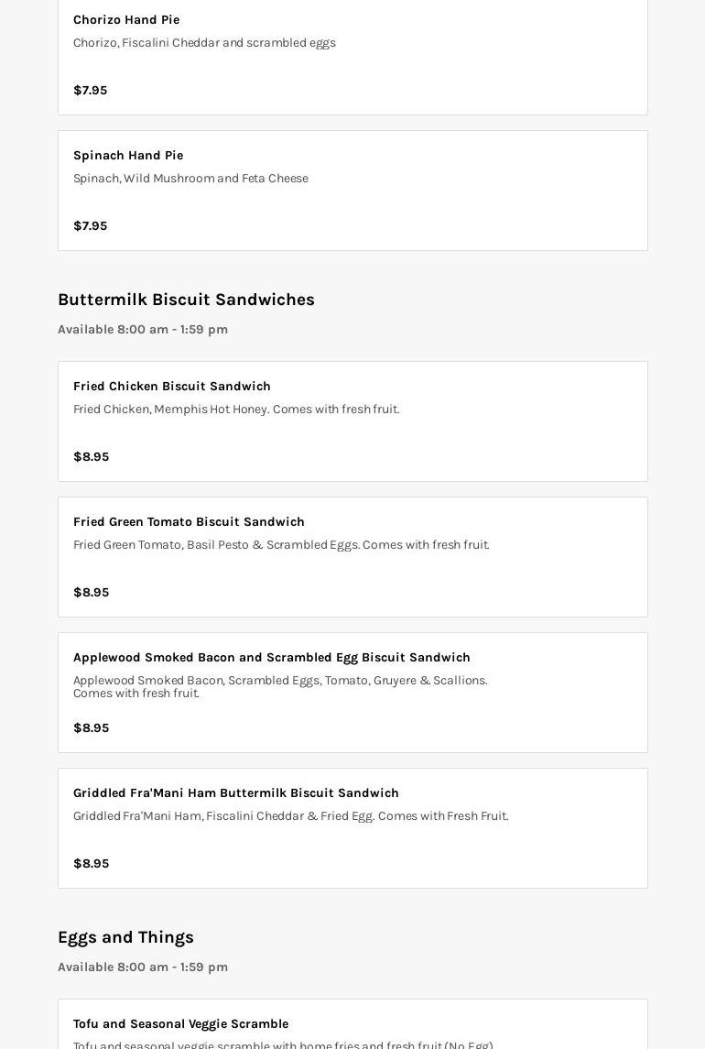Screen dimensions: 705x1049
Task: Open Griddled Fra'Mani Ham Buttermilk Biscuit Sandwich
Action: click(236, 792)
